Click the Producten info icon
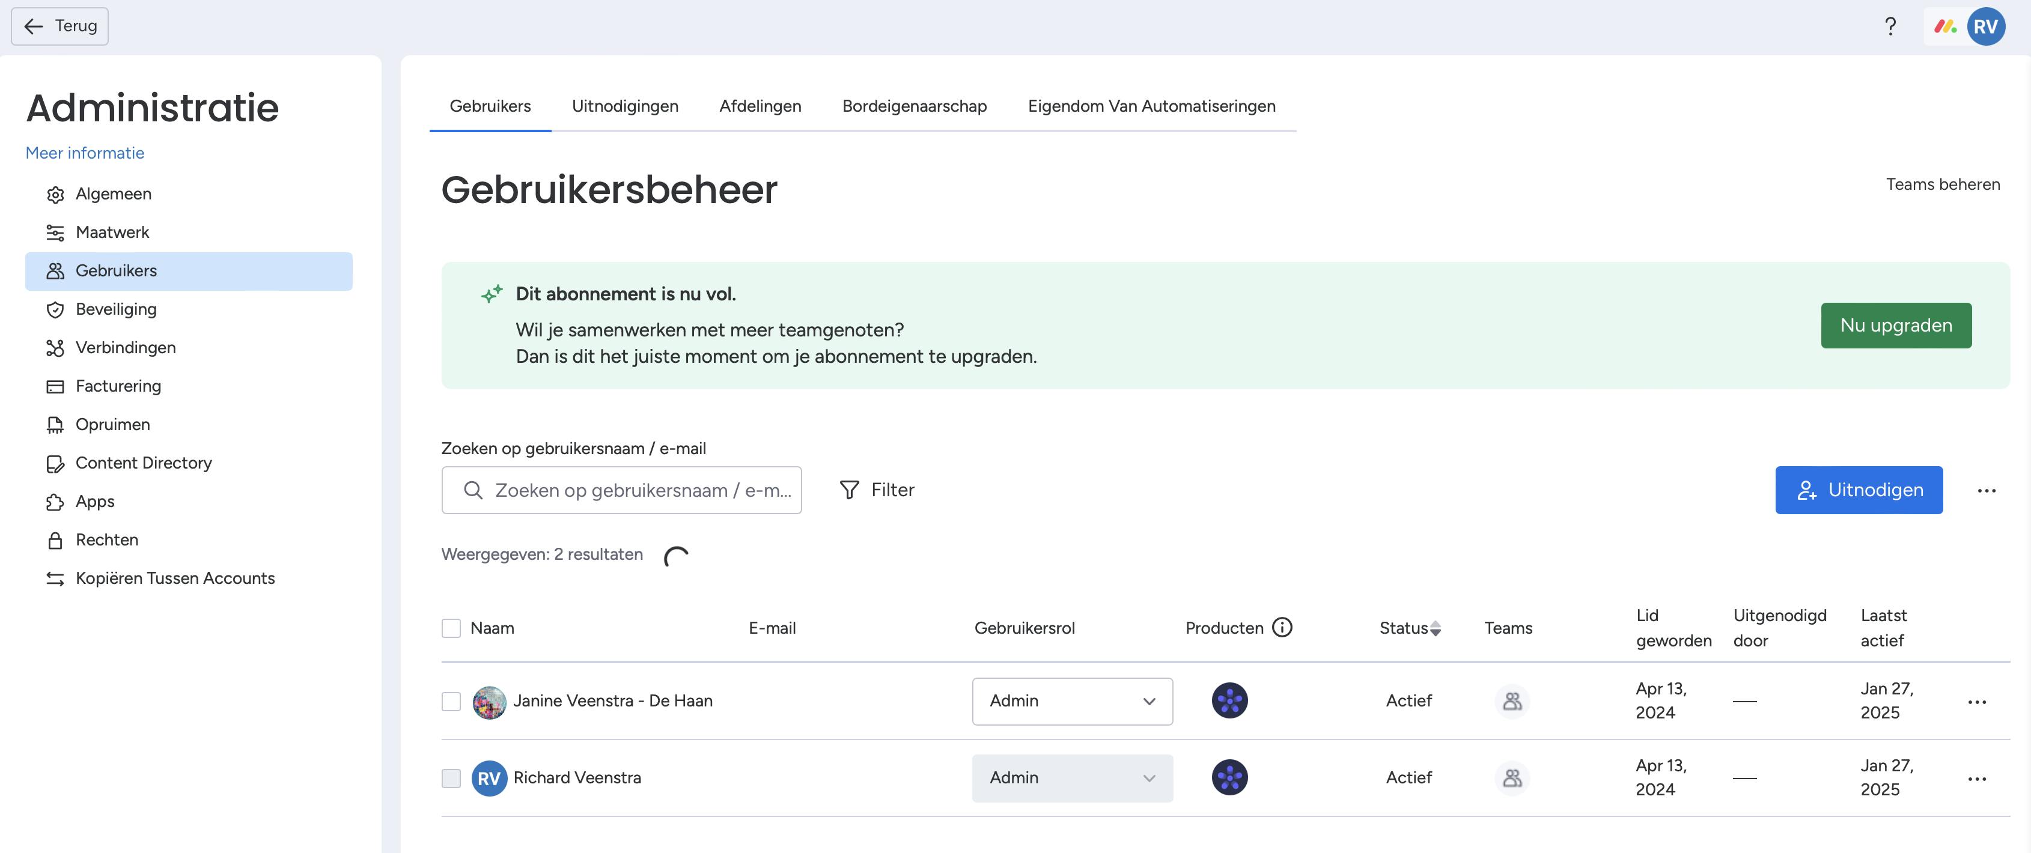The width and height of the screenshot is (2031, 853). 1282,628
